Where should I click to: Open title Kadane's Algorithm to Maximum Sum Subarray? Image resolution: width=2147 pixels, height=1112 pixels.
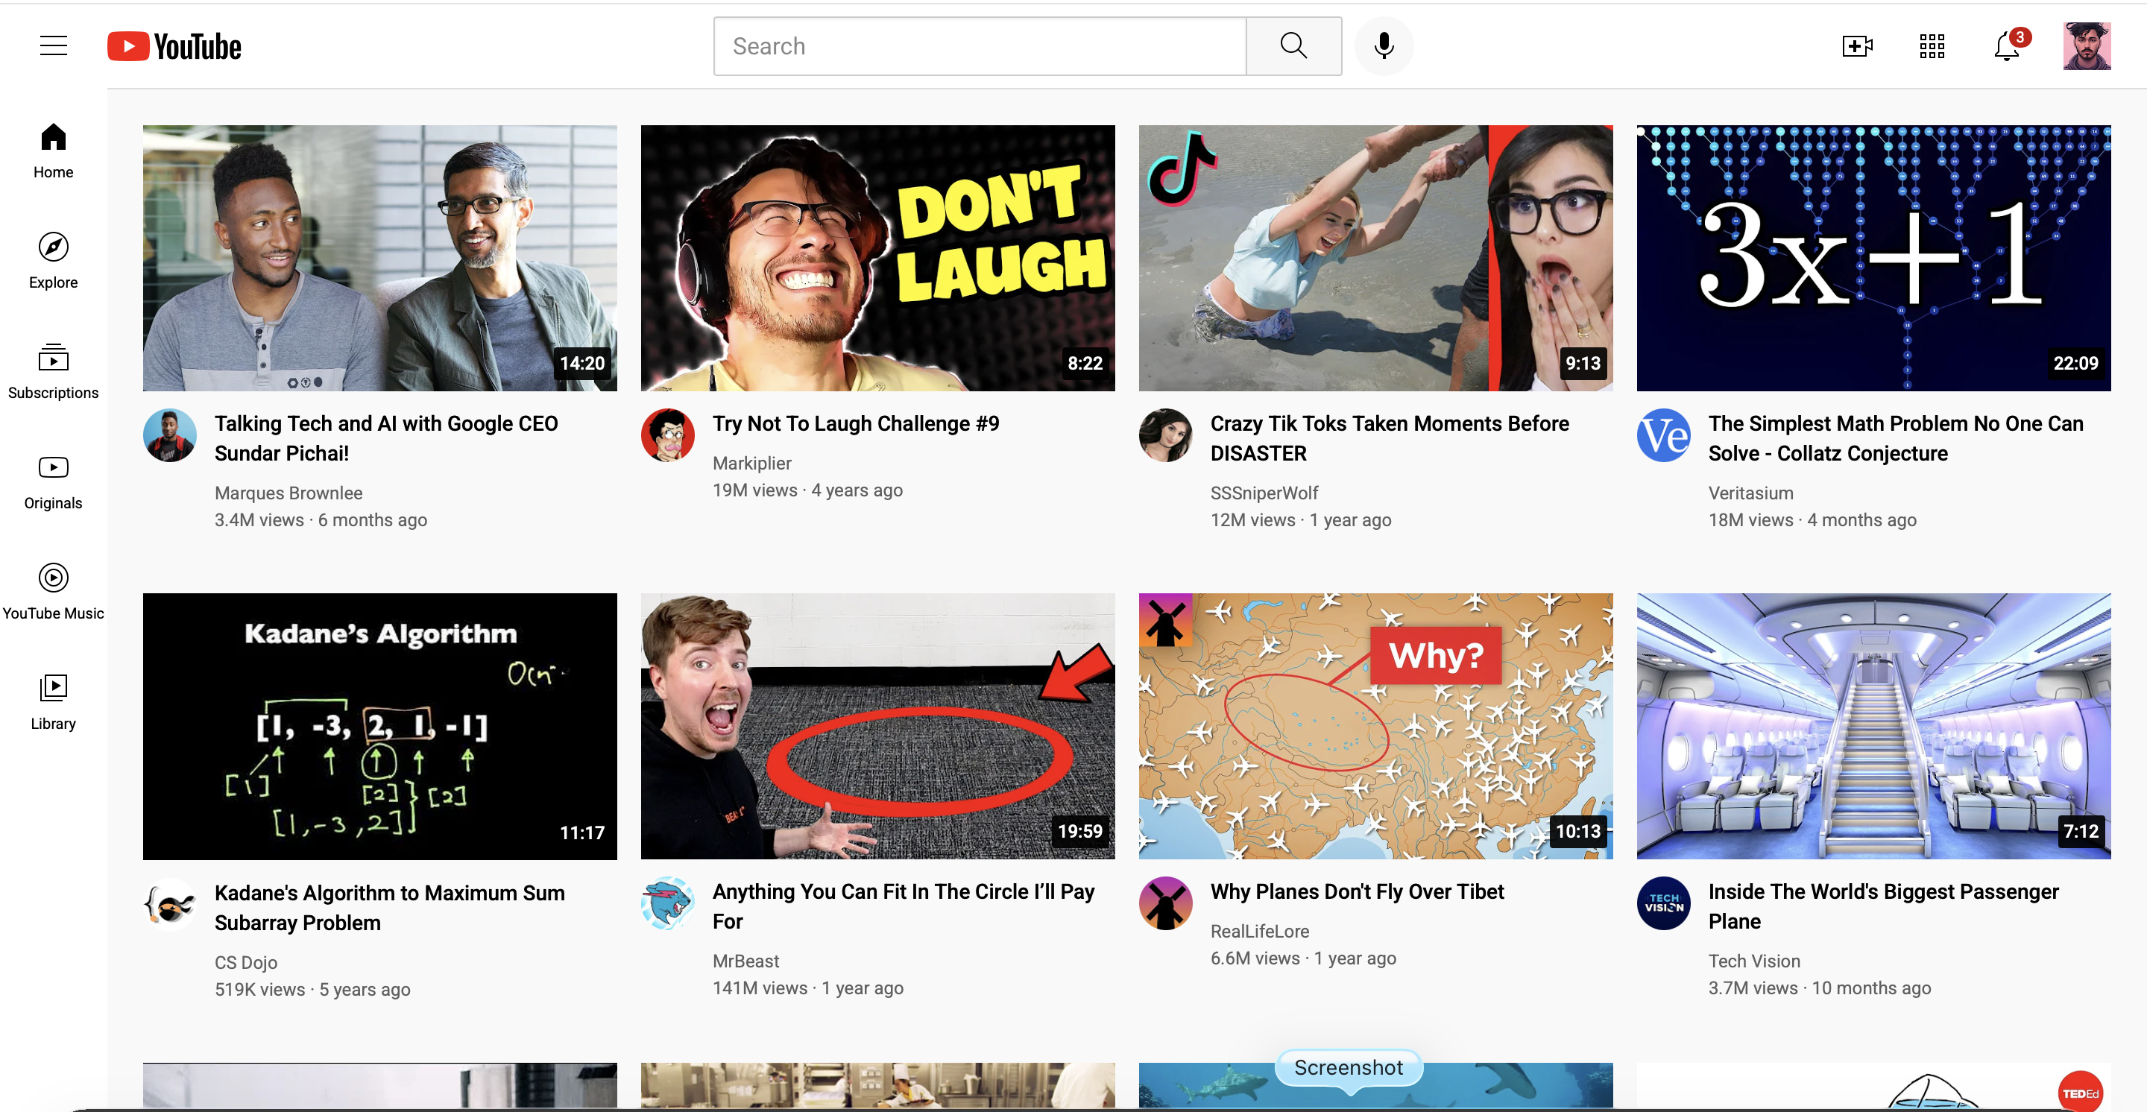click(x=390, y=907)
